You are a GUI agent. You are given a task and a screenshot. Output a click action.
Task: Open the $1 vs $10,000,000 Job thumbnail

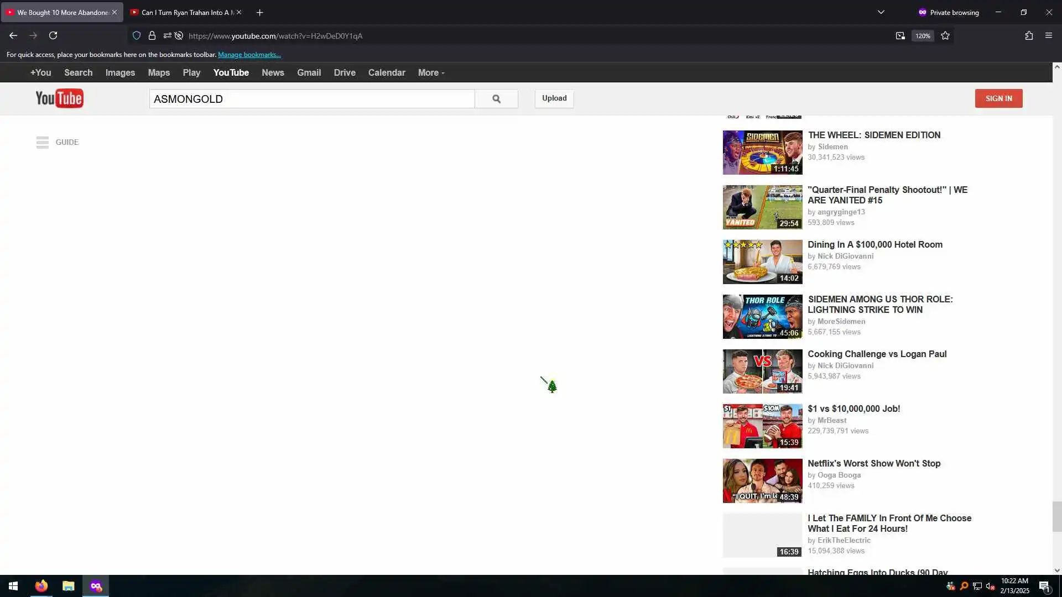click(762, 426)
